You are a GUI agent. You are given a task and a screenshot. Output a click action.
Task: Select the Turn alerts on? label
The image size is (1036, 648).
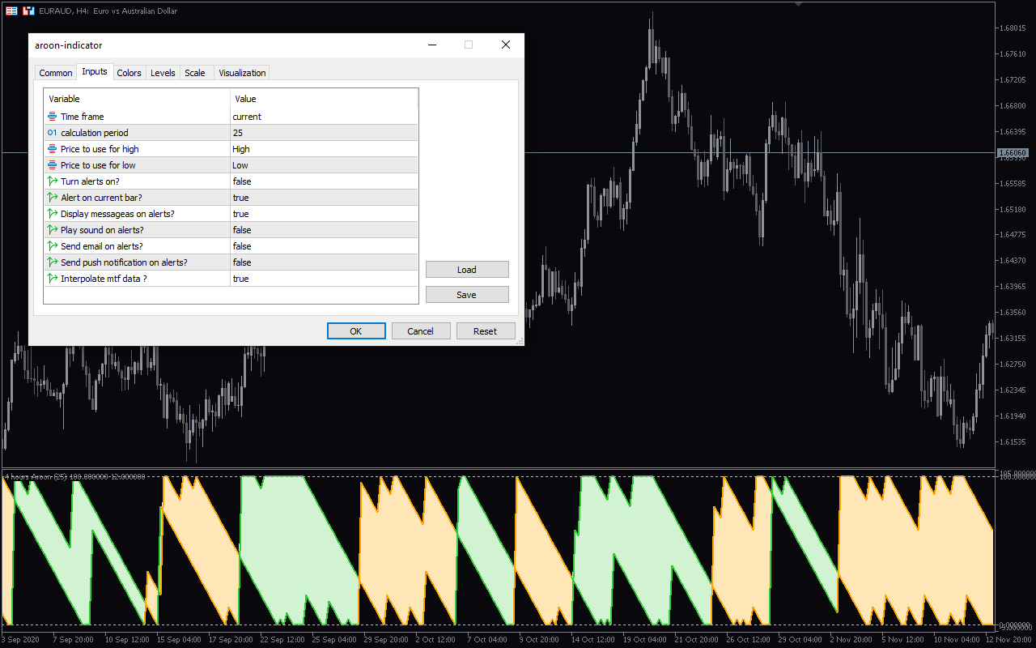[90, 181]
